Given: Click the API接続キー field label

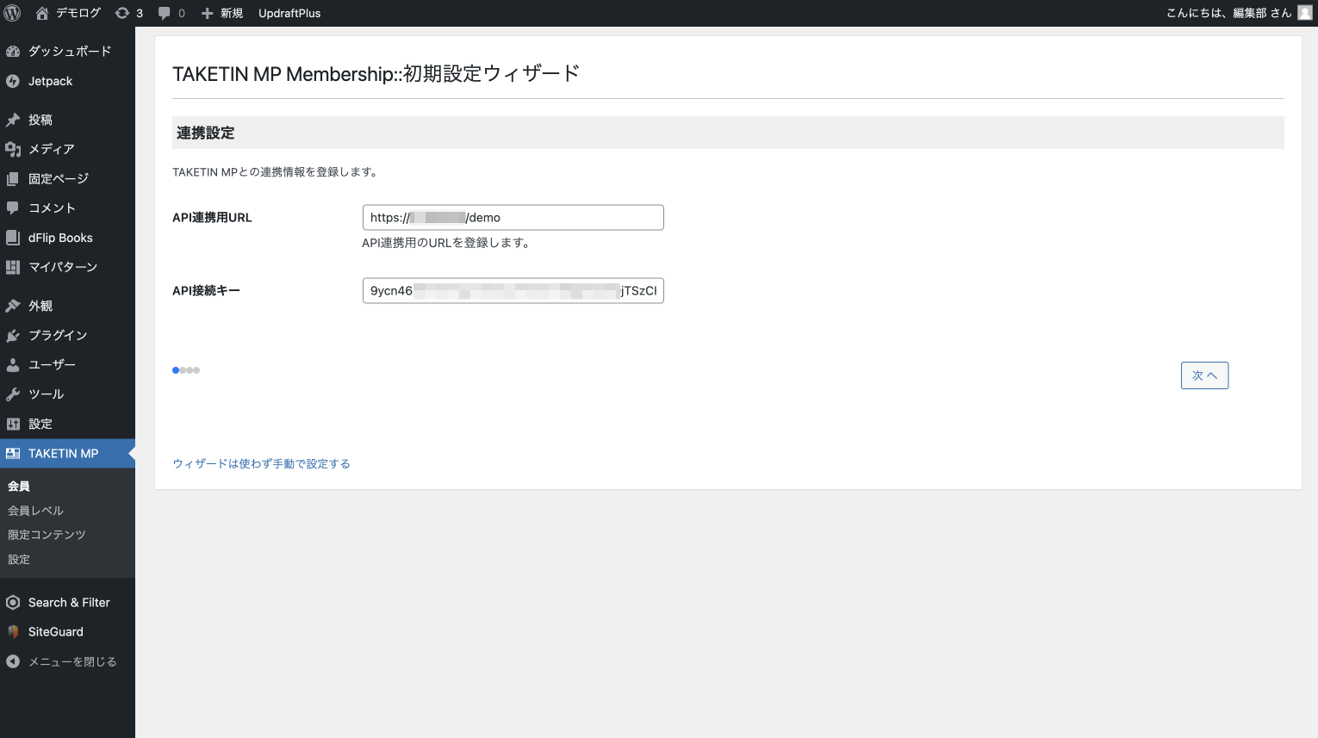Looking at the screenshot, I should [206, 291].
